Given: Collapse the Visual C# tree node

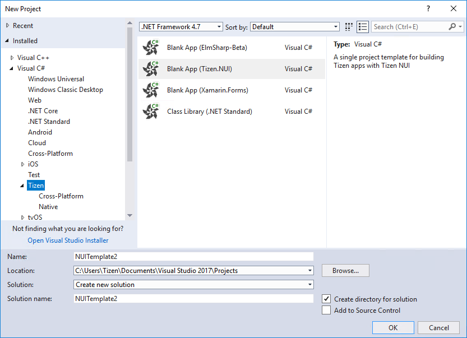Looking at the screenshot, I should (12, 68).
